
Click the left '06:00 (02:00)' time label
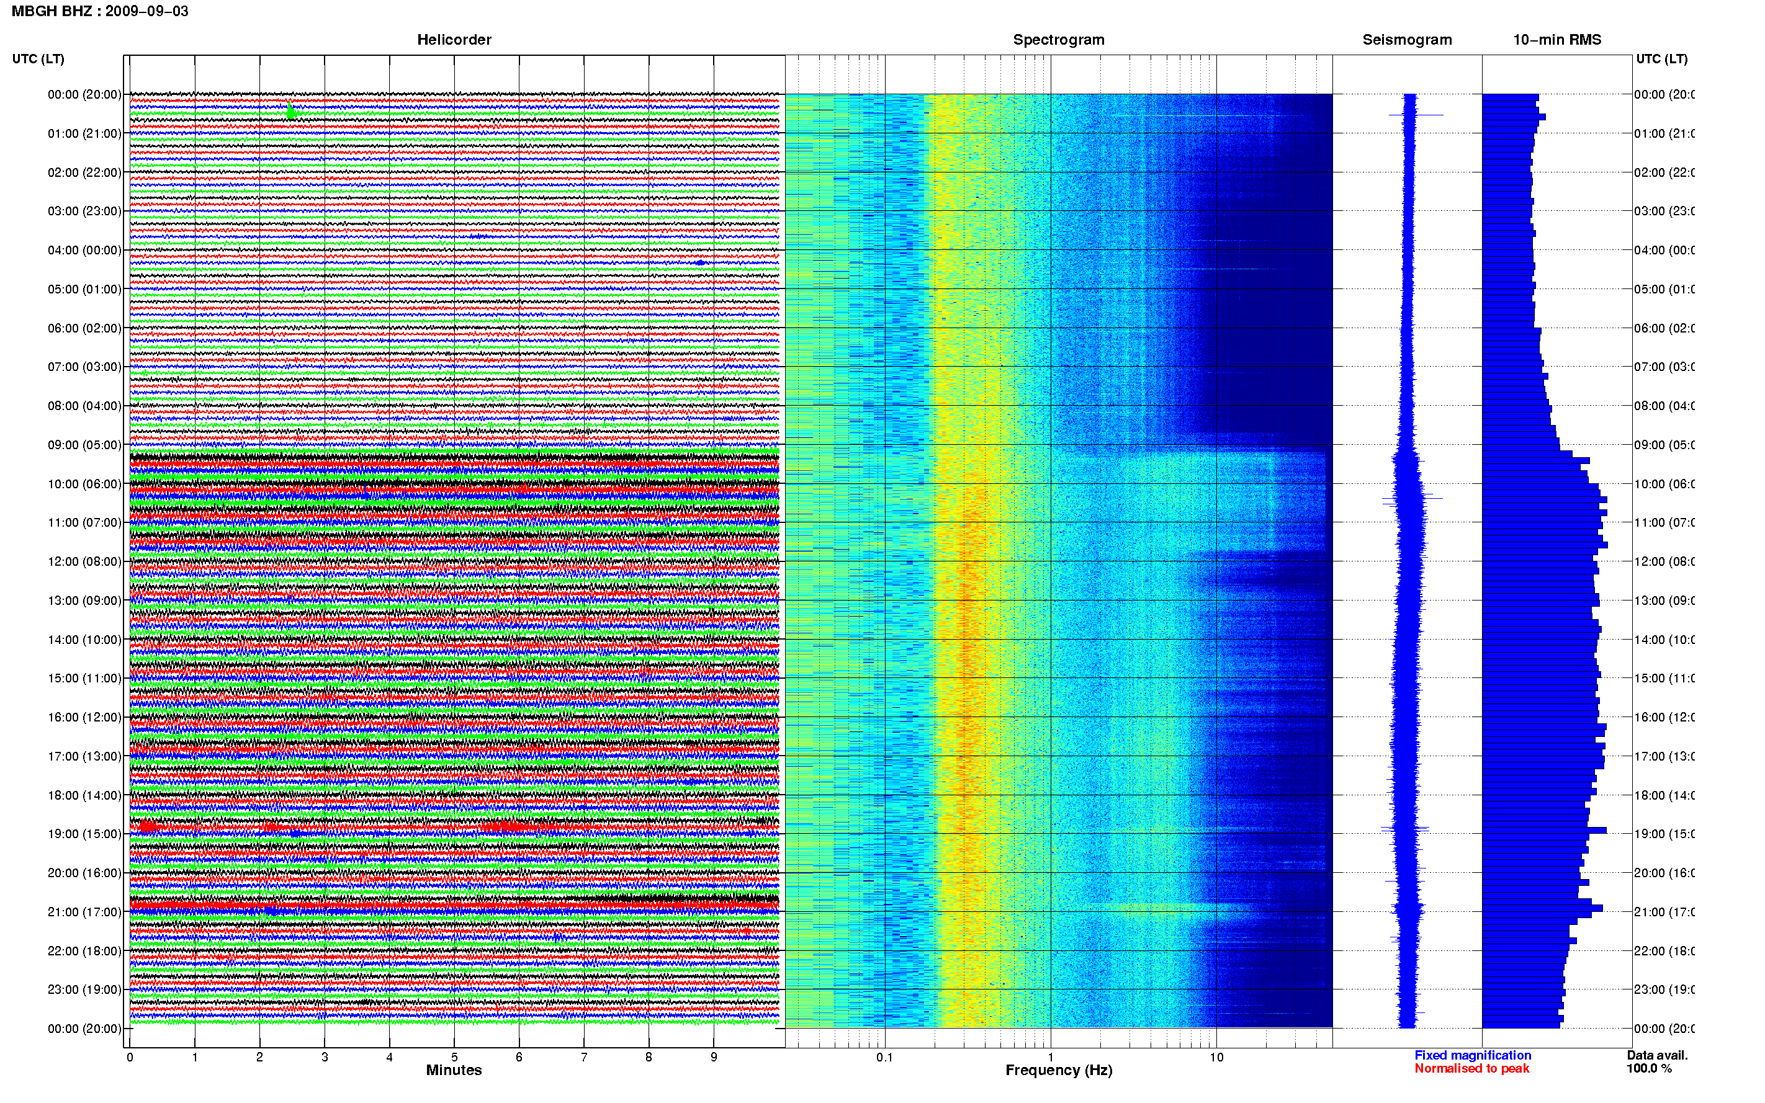click(x=84, y=328)
